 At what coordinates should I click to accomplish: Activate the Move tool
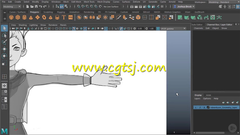coord(4,49)
